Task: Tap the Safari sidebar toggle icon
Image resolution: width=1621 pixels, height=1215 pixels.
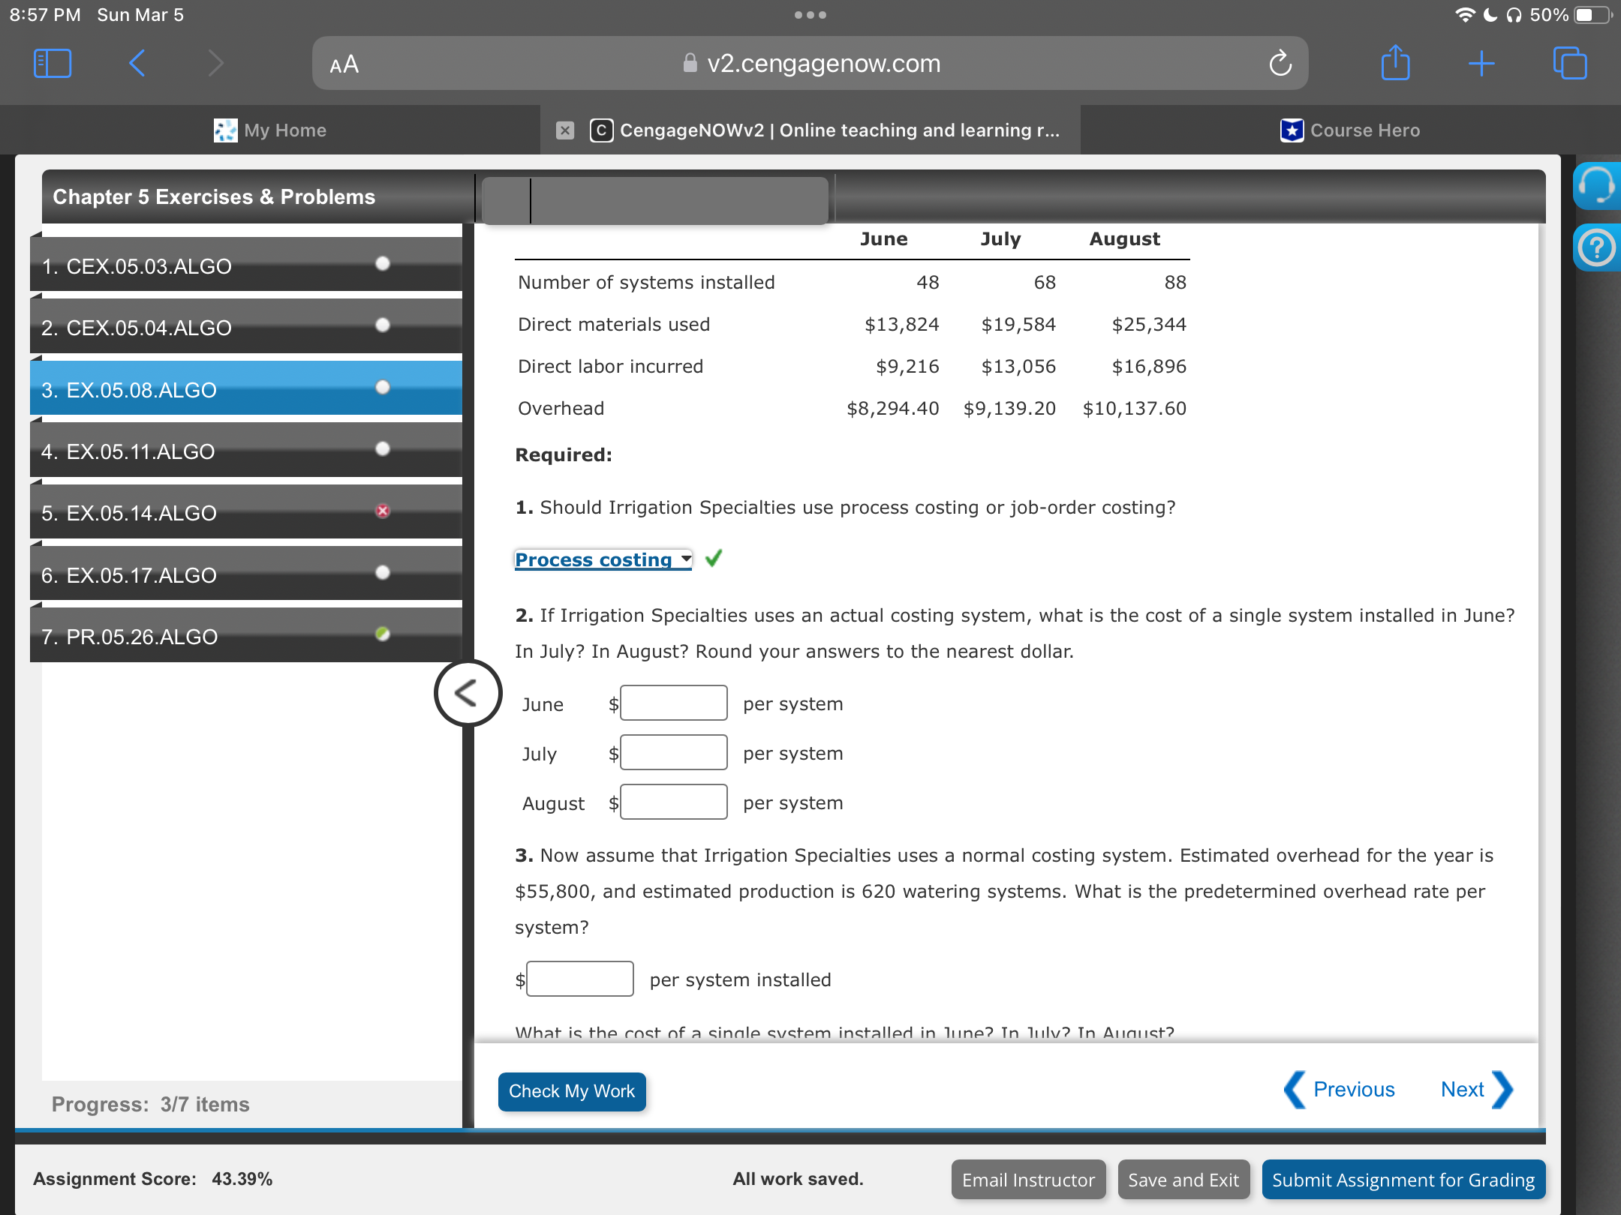Action: click(53, 64)
